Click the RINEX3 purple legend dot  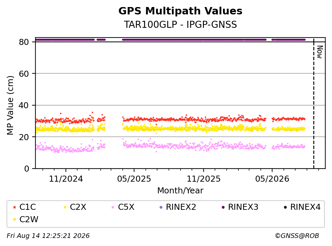pos(223,207)
